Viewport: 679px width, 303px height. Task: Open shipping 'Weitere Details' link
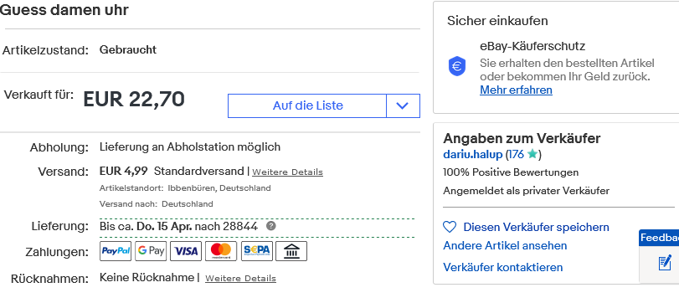[287, 172]
